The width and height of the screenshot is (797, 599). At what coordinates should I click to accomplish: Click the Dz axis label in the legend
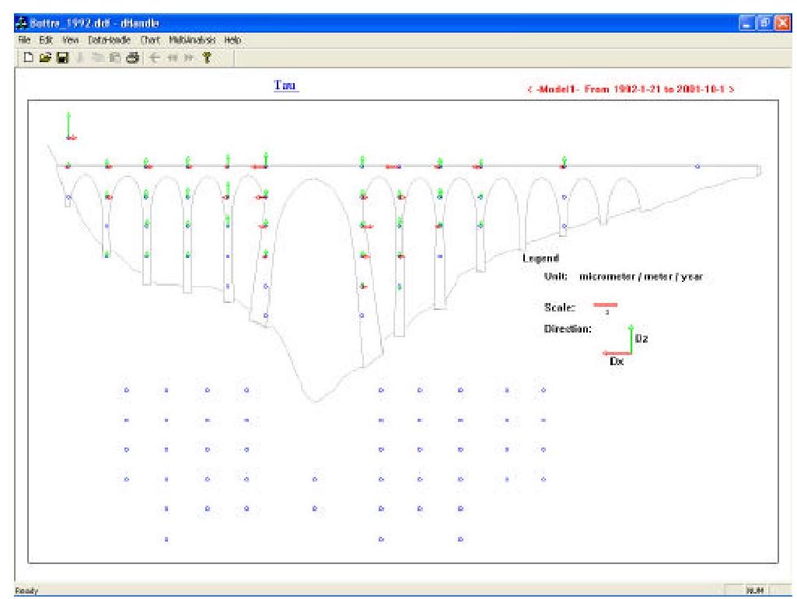click(x=641, y=339)
